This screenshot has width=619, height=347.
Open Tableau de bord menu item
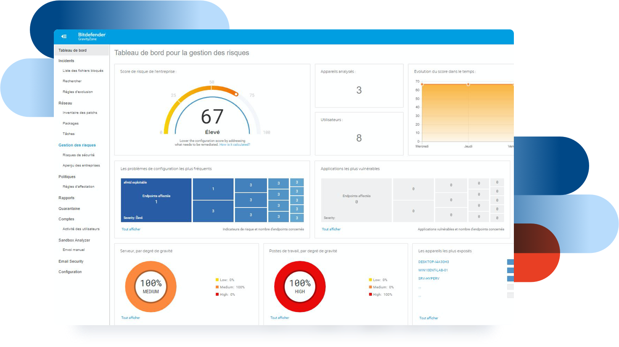pyautogui.click(x=73, y=50)
